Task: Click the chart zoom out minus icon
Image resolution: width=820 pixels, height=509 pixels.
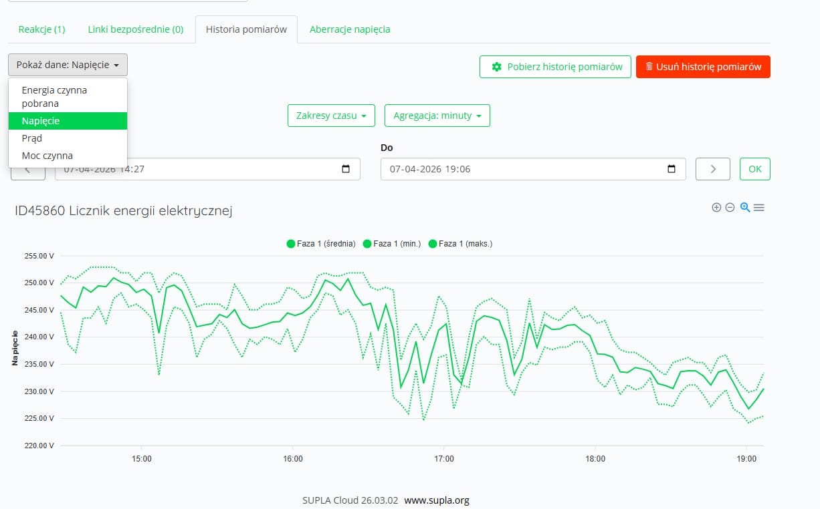Action: tap(730, 208)
